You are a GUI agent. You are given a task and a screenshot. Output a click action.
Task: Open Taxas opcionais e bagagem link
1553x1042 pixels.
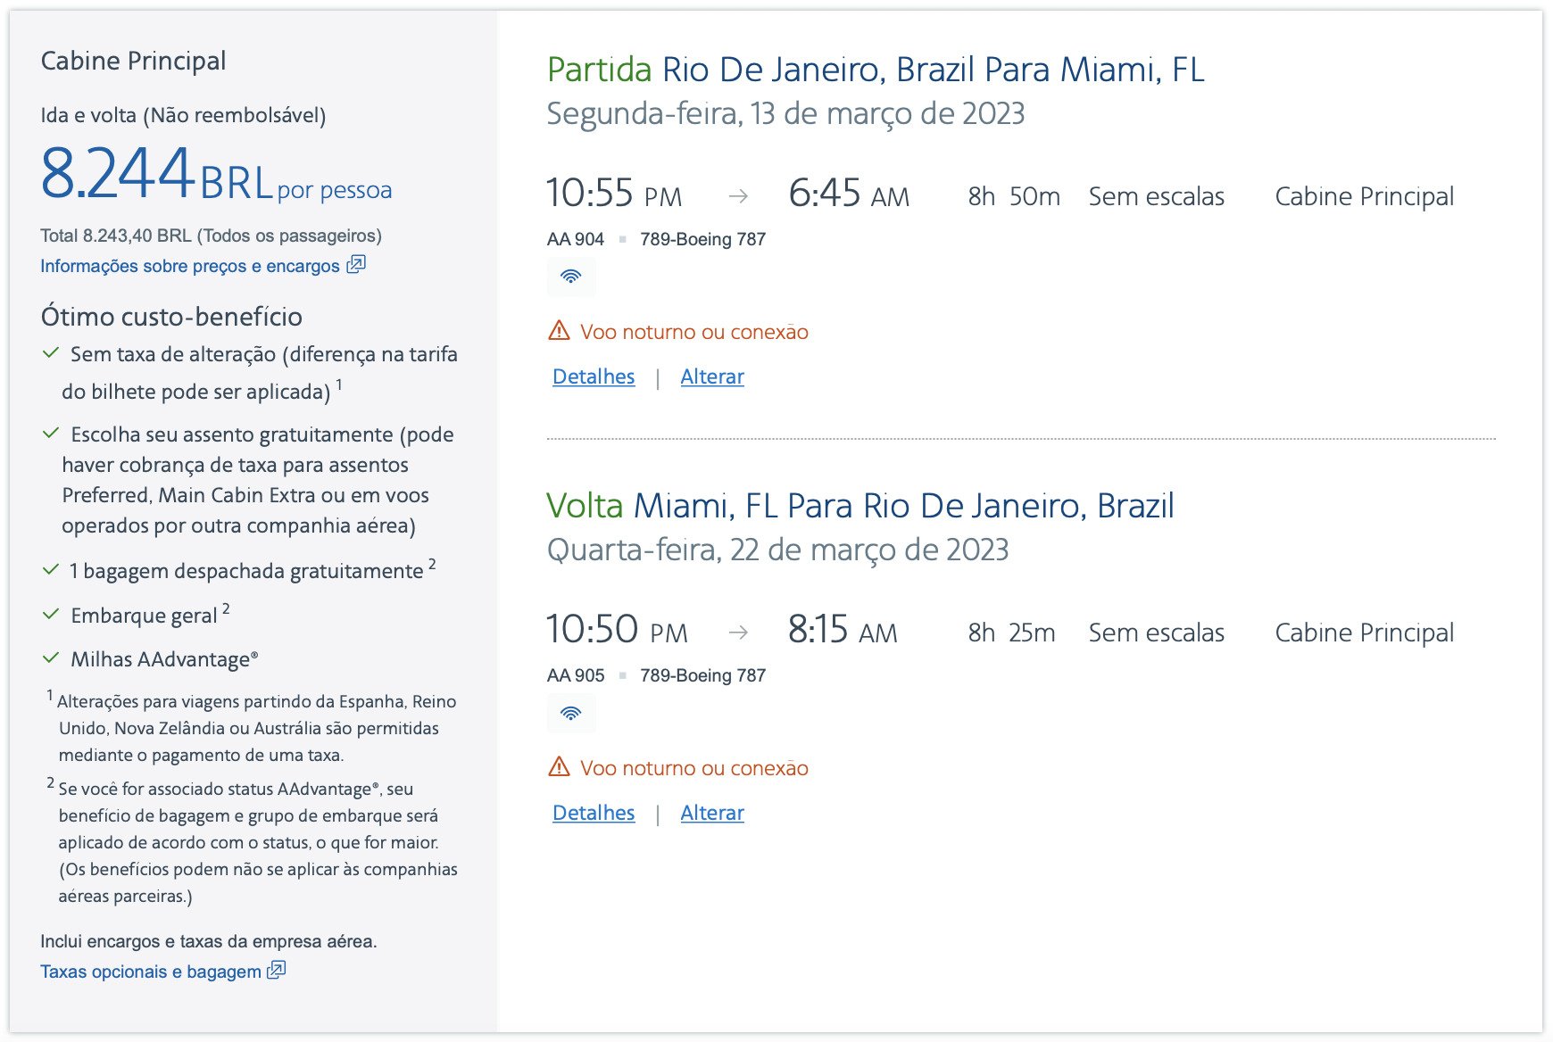[x=151, y=972]
